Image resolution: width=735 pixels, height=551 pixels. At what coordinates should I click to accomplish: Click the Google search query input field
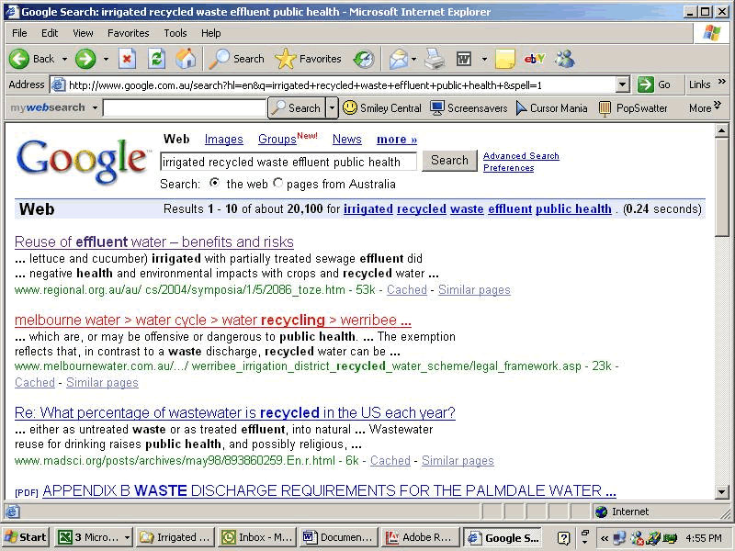pos(288,162)
